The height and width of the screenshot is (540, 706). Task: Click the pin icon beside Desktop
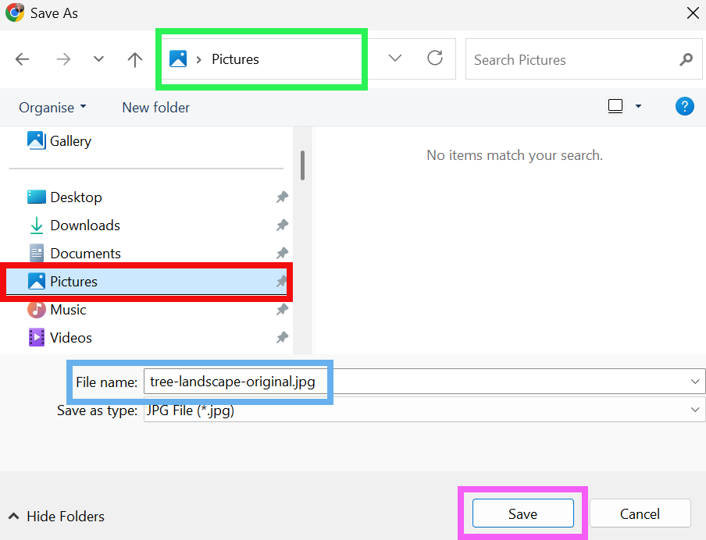pyautogui.click(x=282, y=197)
